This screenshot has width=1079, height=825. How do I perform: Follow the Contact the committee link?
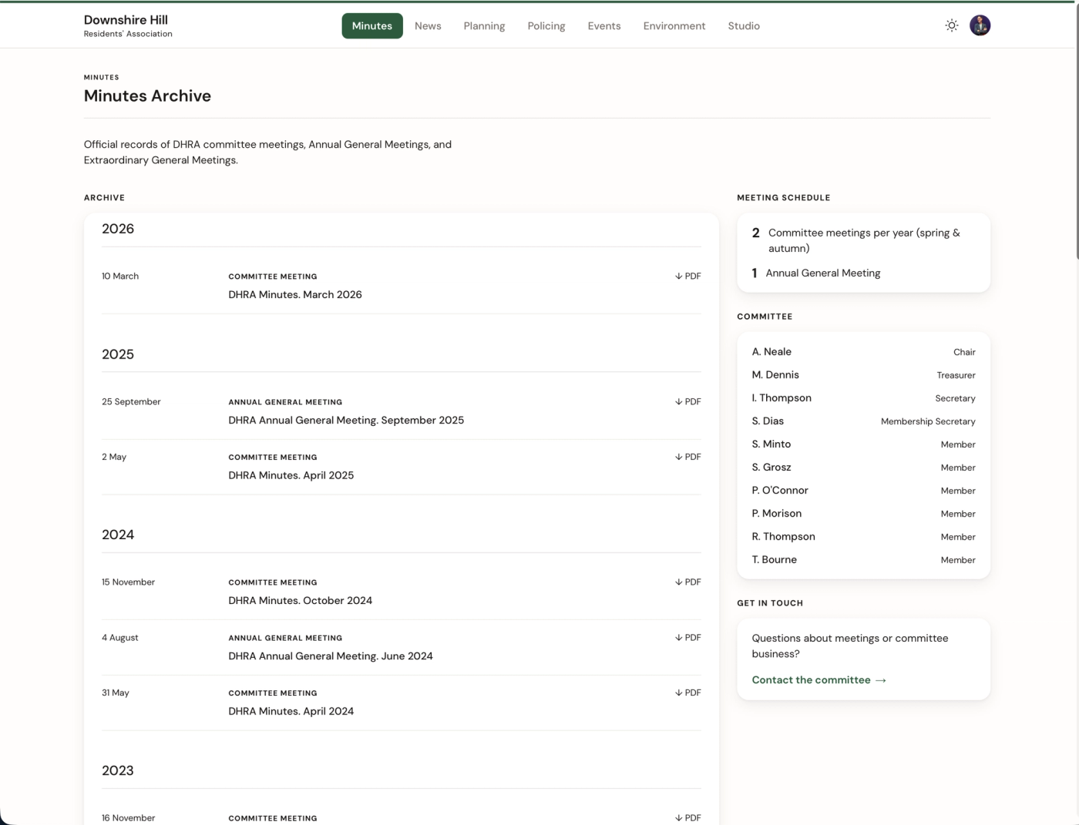[819, 679]
